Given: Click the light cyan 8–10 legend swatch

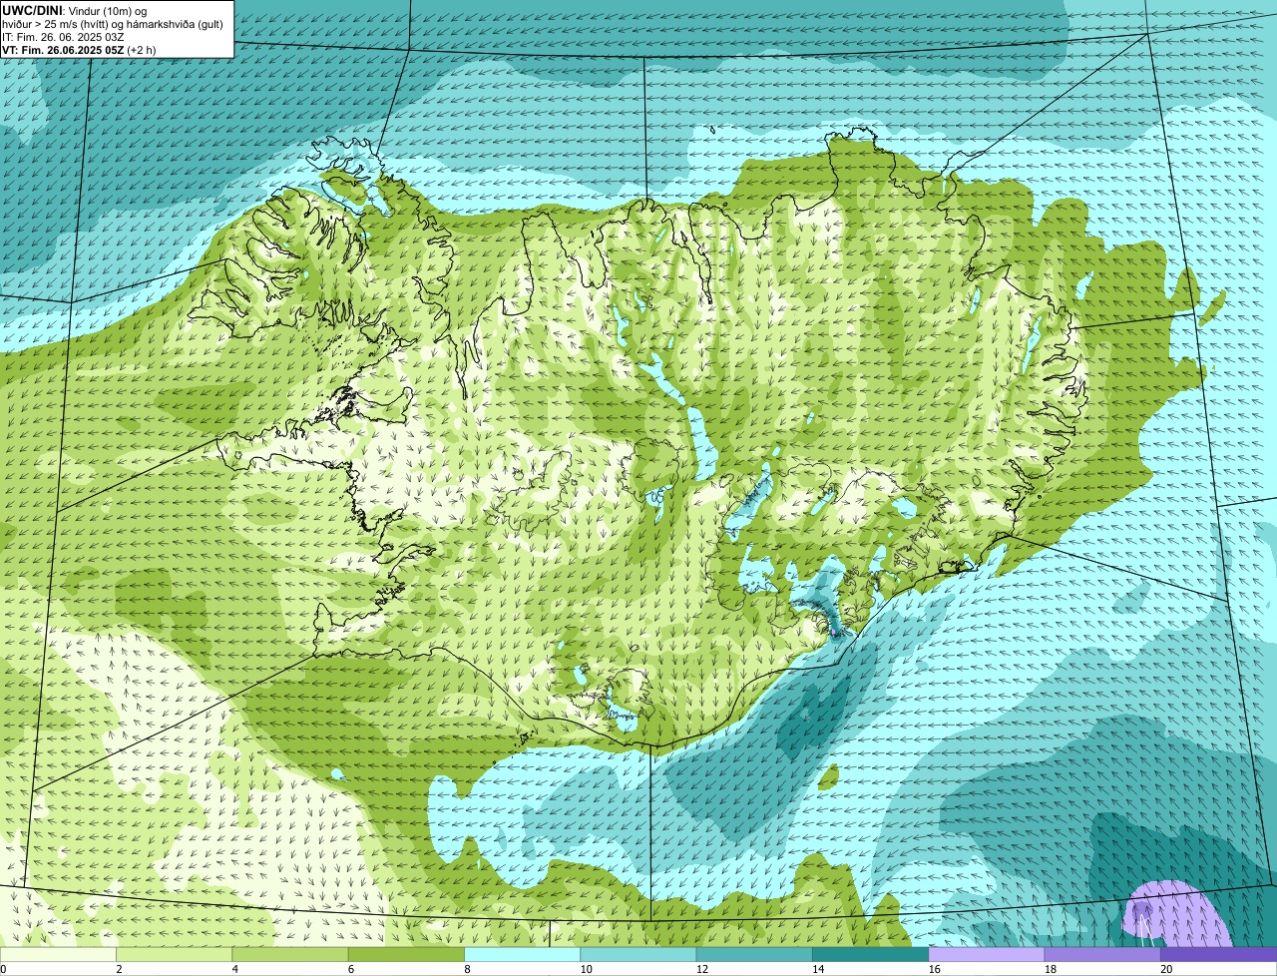Looking at the screenshot, I should (x=522, y=954).
